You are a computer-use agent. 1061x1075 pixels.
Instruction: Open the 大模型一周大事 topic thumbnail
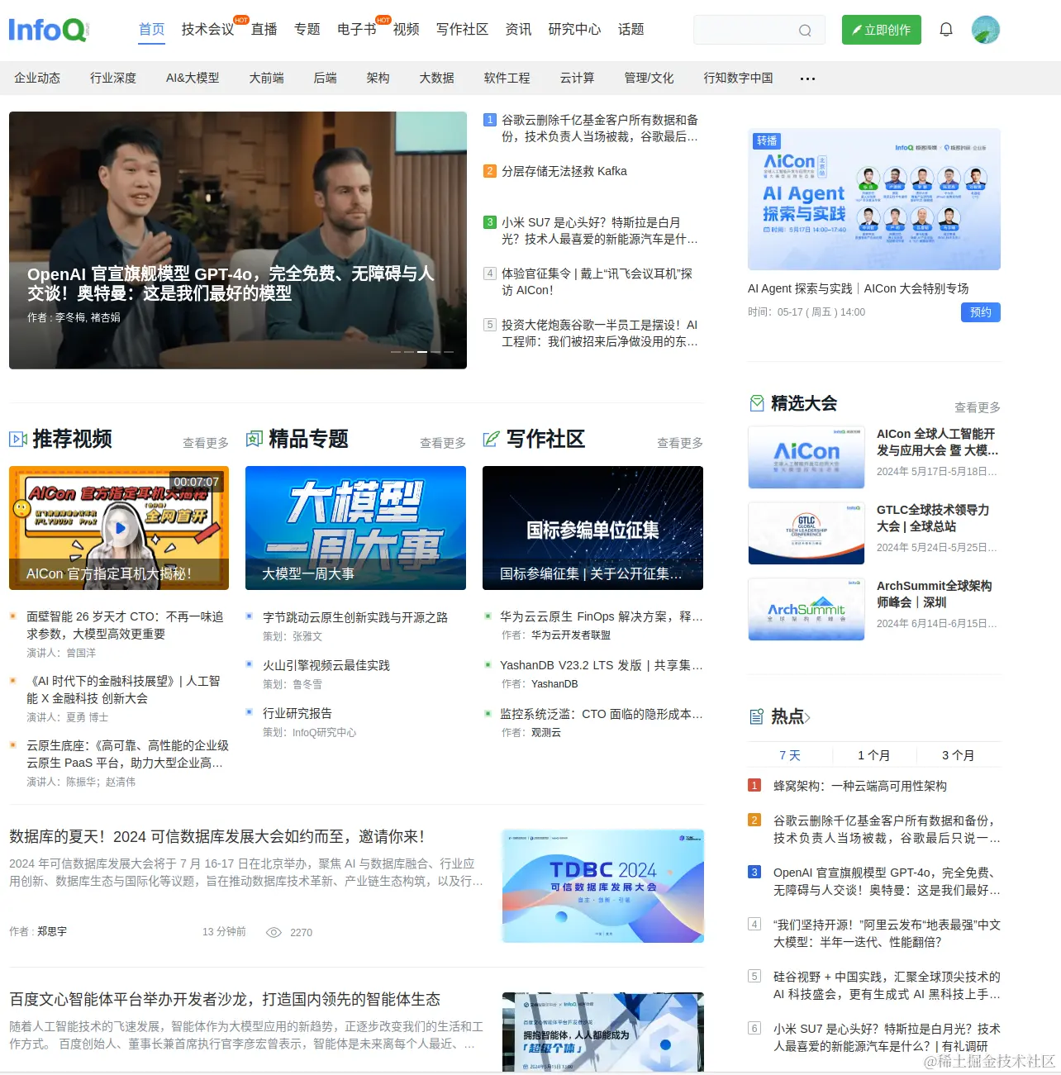pyautogui.click(x=355, y=528)
